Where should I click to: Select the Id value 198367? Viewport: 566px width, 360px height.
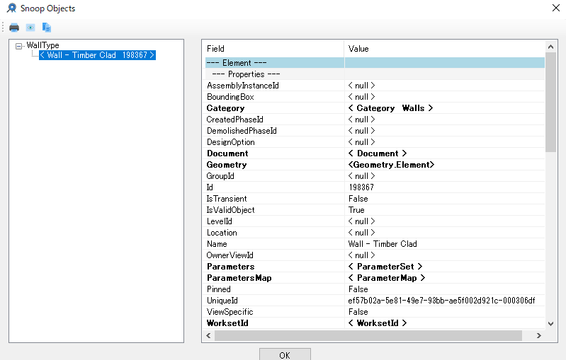(361, 187)
